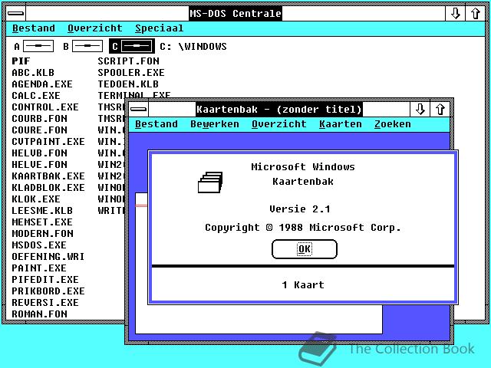Select file PRIKBORD.EXE

48,291
